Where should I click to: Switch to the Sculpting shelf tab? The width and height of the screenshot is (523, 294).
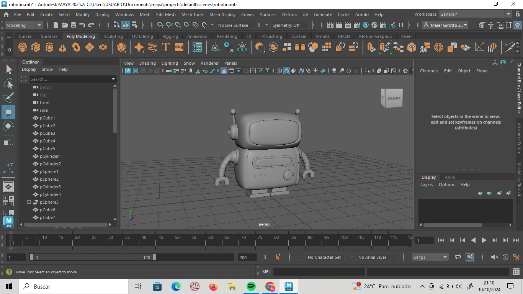click(113, 36)
